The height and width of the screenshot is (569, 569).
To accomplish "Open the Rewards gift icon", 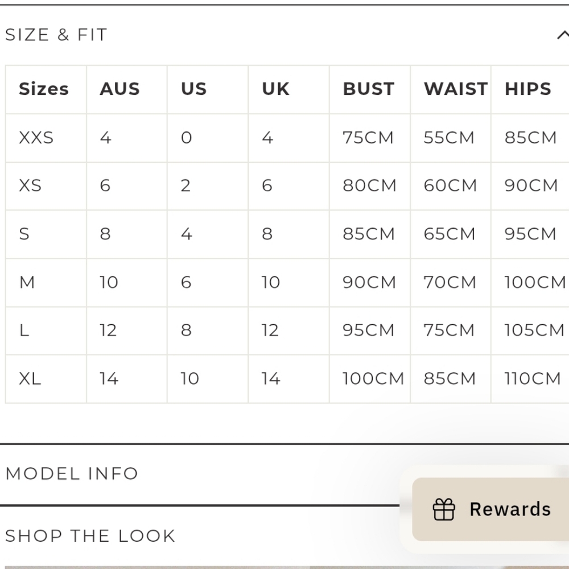I will tap(444, 509).
